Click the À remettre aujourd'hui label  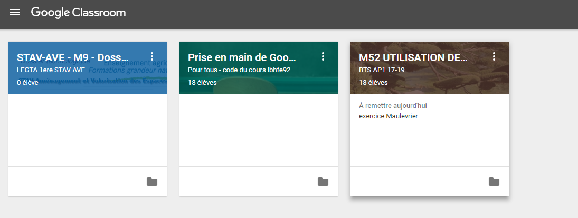tap(393, 106)
